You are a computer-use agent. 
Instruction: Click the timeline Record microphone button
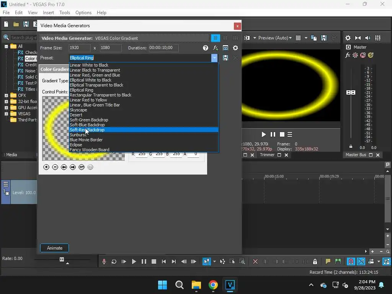coord(104,262)
